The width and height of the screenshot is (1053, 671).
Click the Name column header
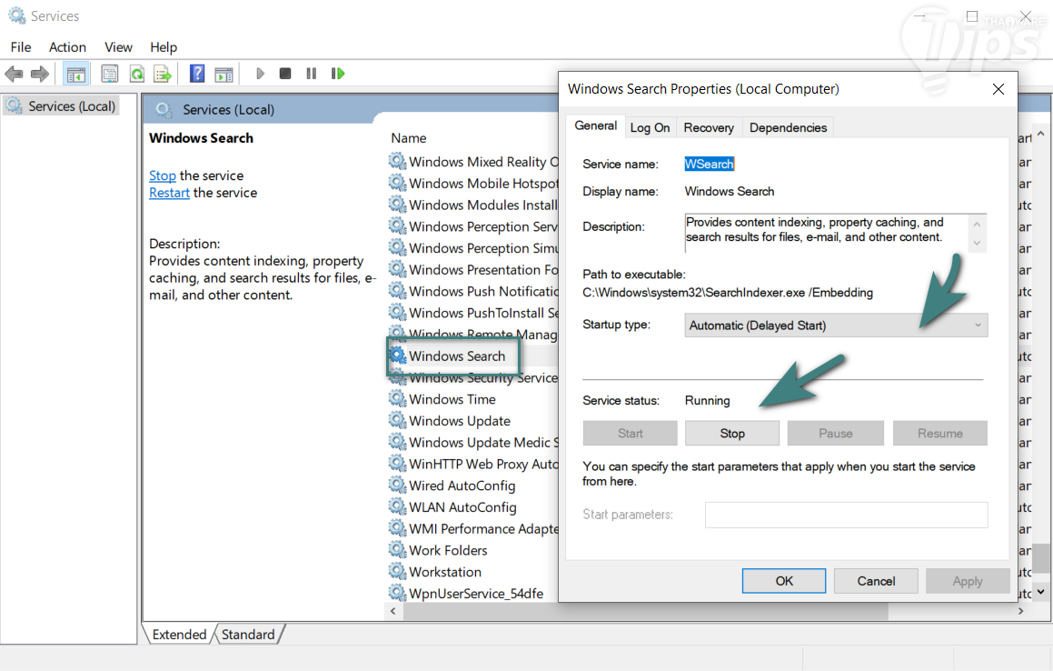[x=408, y=138]
